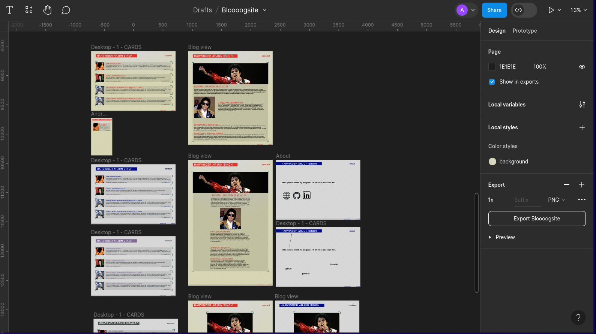The width and height of the screenshot is (596, 334).
Task: Click the background color style swatch
Action: pos(492,162)
